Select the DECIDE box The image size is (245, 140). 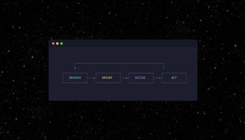pos(141,78)
